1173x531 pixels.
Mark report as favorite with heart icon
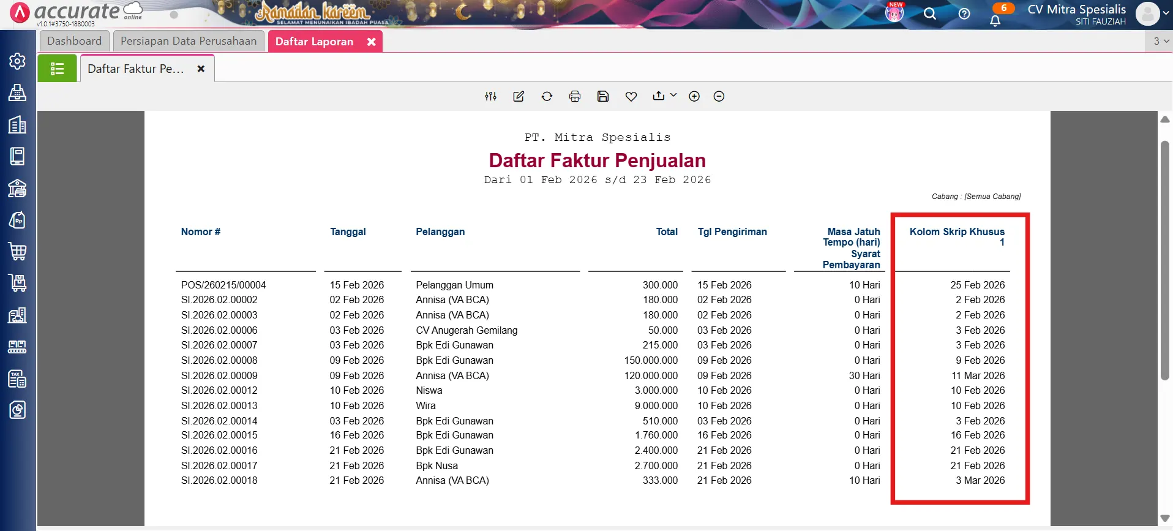point(631,96)
